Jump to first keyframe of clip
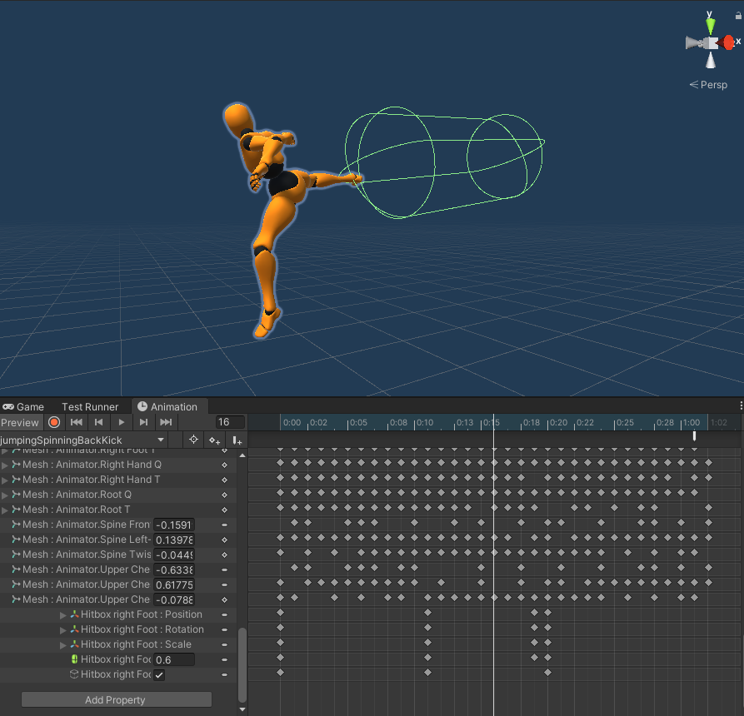Screen dimensions: 744x716 77,422
